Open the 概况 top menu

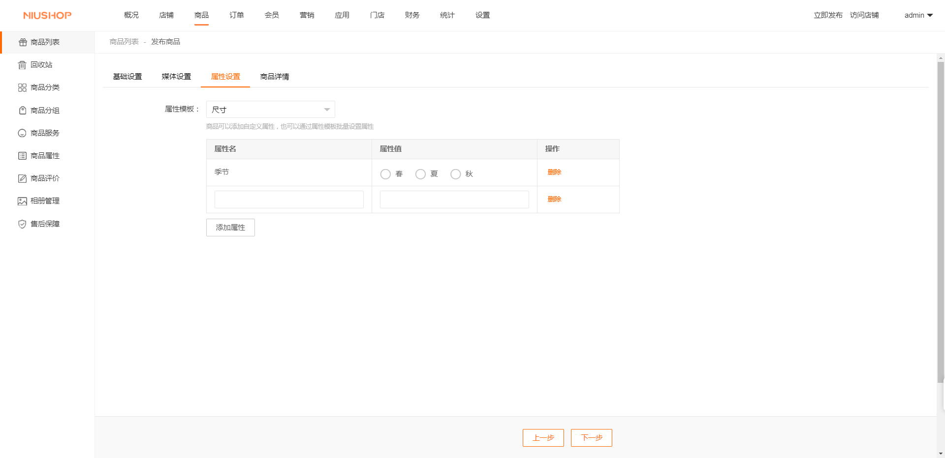(x=131, y=15)
